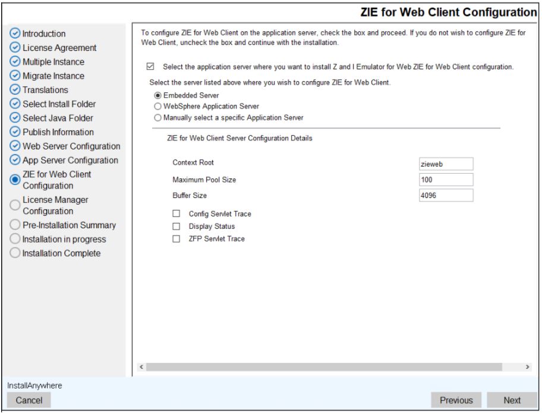Click the Publish Information step label

tap(58, 132)
